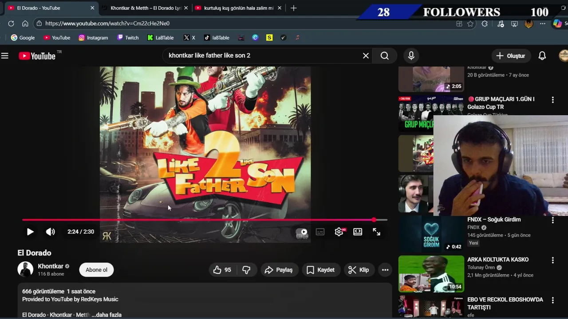
Task: Open FNDX – Soğuk Girdim thumbnail
Action: coord(431,234)
